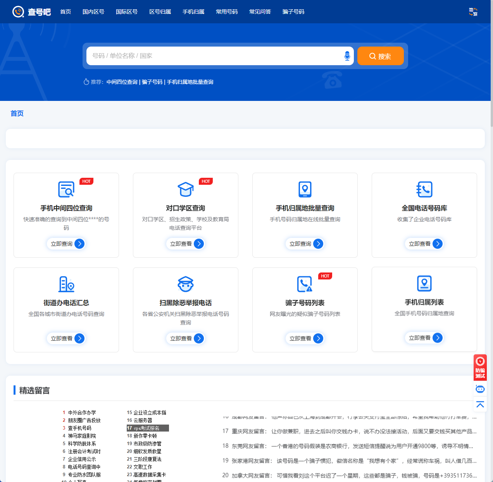Click the phone book icon on 全国电话号码库 card
This screenshot has width=493, height=482.
click(x=424, y=189)
